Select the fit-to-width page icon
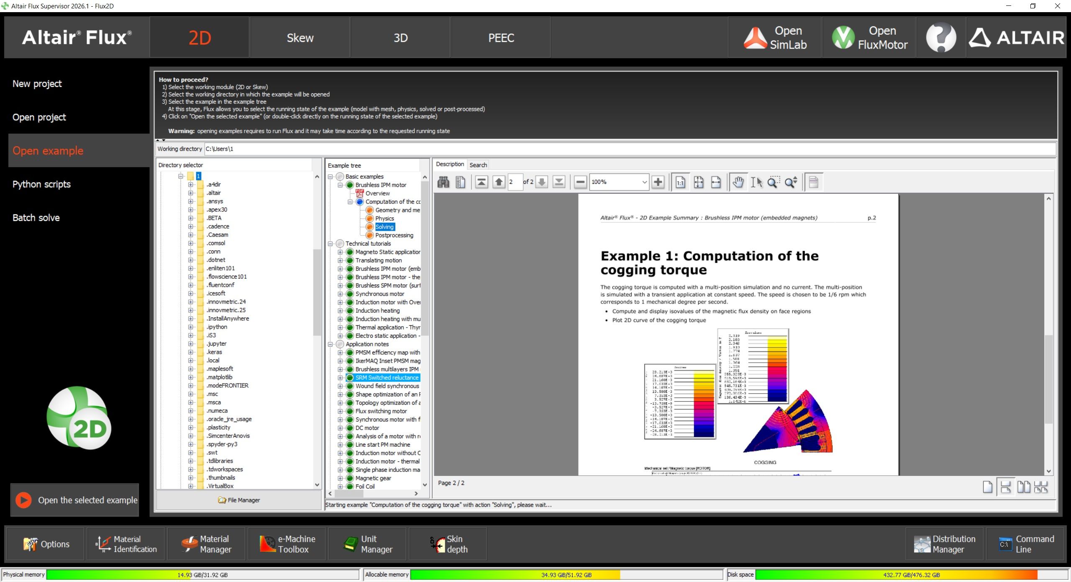 pyautogui.click(x=716, y=182)
